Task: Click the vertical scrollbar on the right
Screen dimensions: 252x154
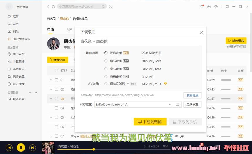Action: pyautogui.click(x=251, y=42)
